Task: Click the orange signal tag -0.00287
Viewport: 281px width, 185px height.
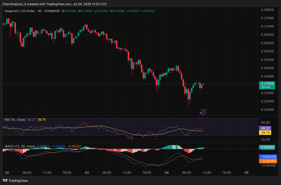Action: click(268, 161)
